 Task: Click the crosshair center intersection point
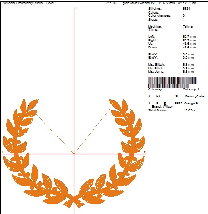point(74,154)
